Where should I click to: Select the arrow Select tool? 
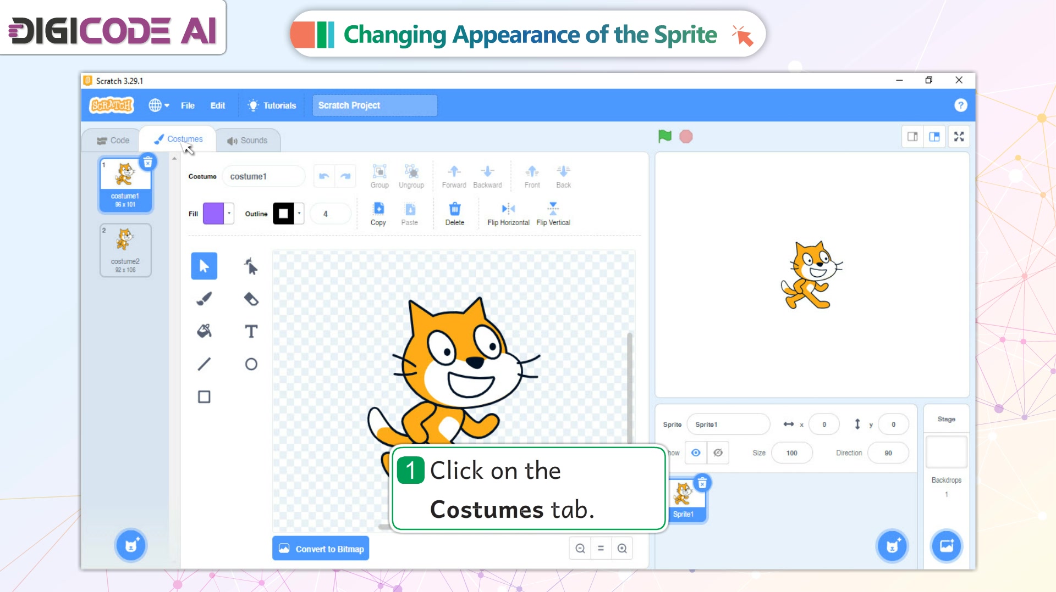[x=204, y=266]
